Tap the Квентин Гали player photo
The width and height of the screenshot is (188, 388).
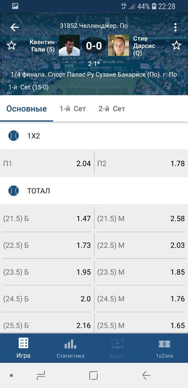(69, 45)
